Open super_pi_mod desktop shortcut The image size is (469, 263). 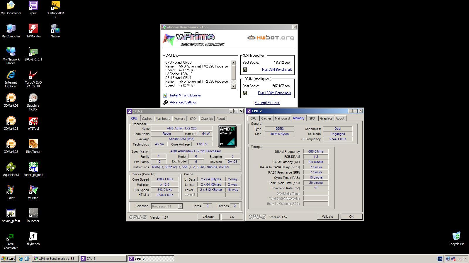coord(33,169)
